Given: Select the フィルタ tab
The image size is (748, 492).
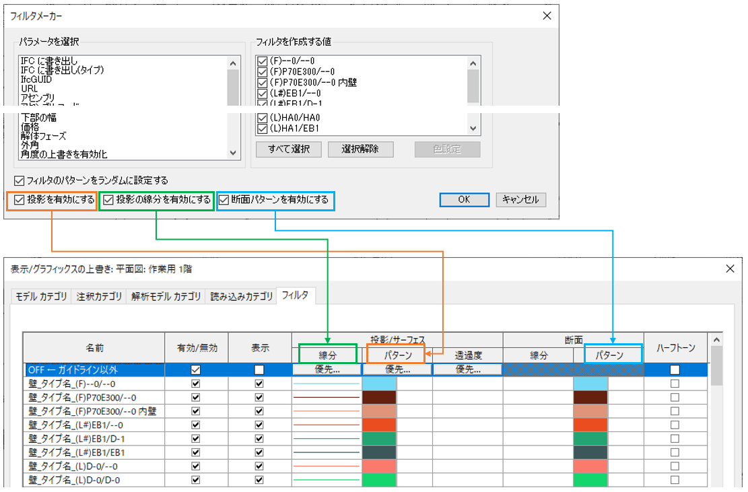Looking at the screenshot, I should (296, 295).
